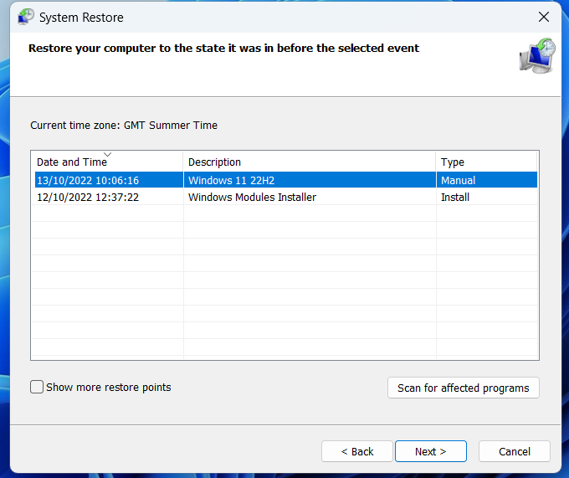Click the Show more restore points label

pyautogui.click(x=109, y=388)
